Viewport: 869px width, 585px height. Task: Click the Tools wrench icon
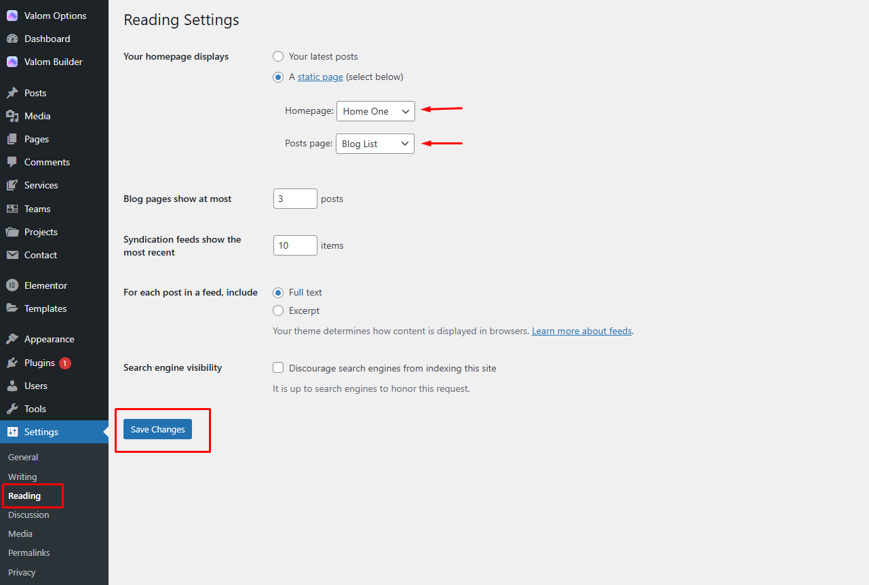[x=12, y=409]
